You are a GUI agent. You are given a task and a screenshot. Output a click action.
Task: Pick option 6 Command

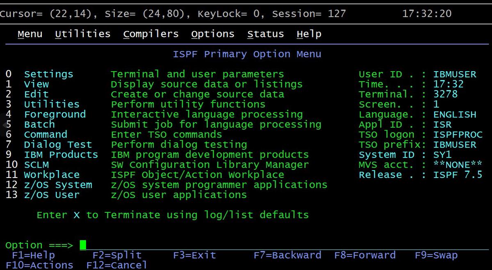pyautogui.click(x=45, y=135)
